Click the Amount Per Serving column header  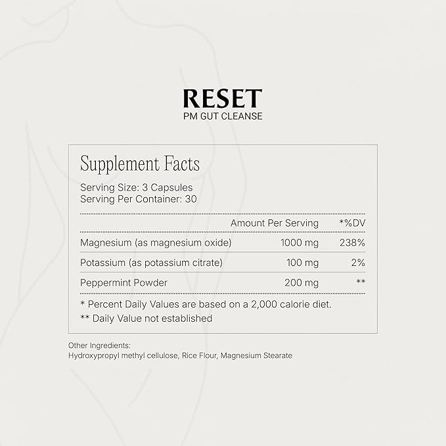coord(274,223)
